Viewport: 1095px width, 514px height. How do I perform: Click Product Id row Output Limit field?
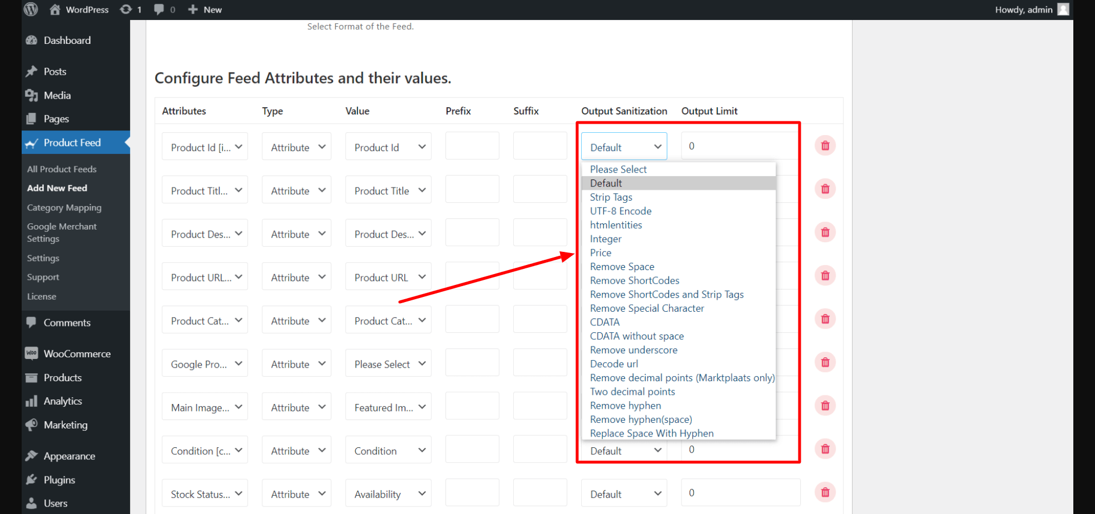tap(740, 146)
